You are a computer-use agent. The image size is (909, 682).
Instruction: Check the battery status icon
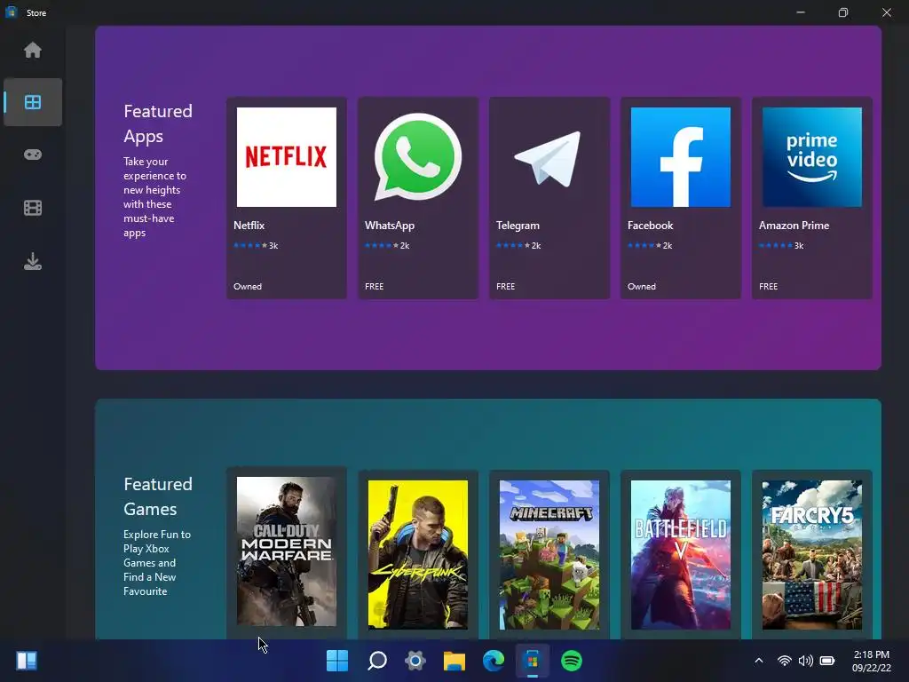click(827, 661)
